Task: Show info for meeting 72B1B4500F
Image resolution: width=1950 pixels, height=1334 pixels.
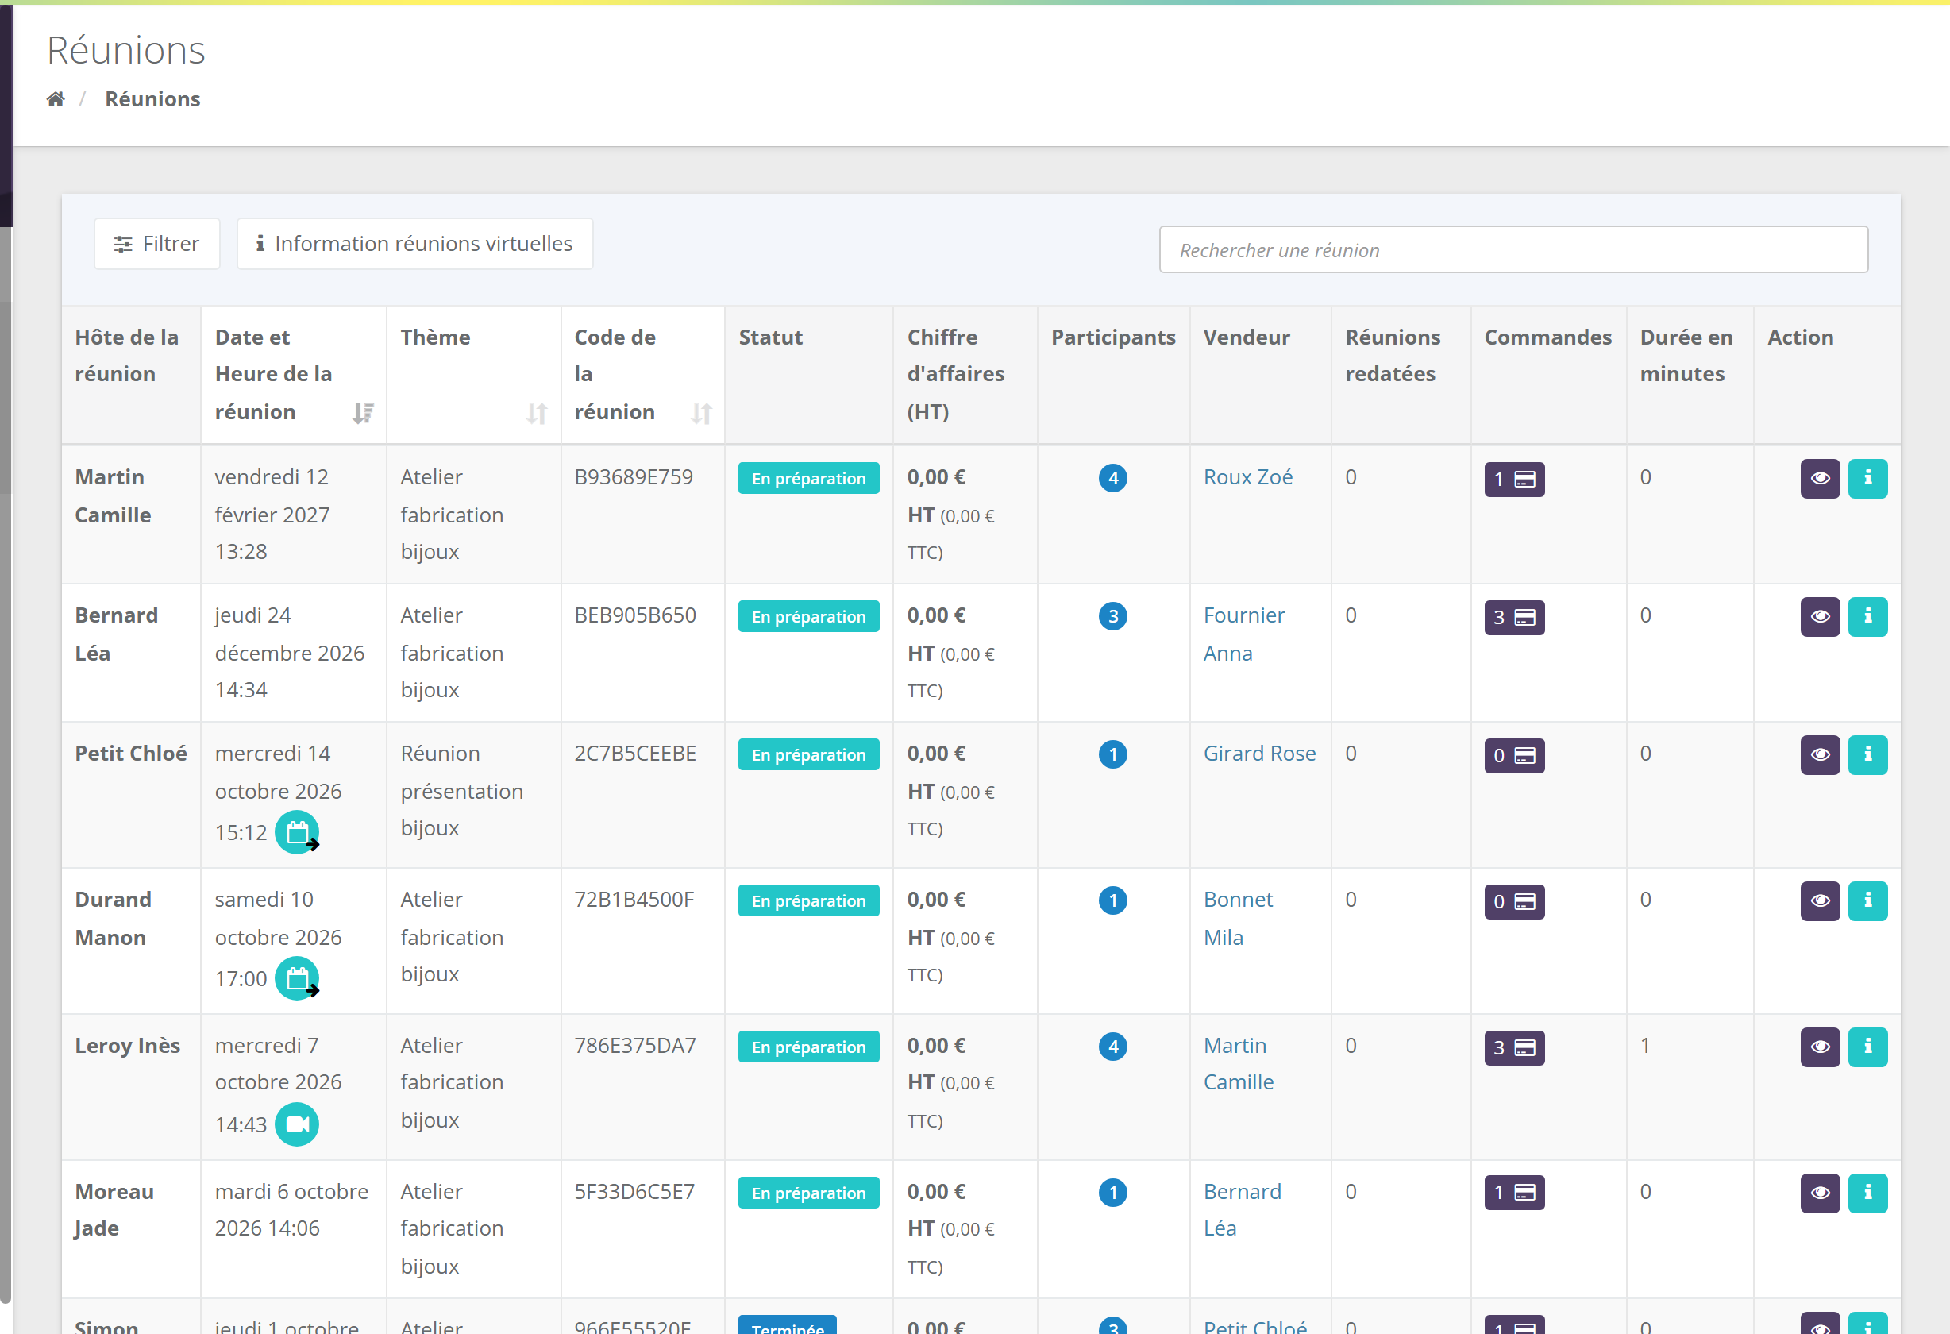Action: pos(1867,901)
